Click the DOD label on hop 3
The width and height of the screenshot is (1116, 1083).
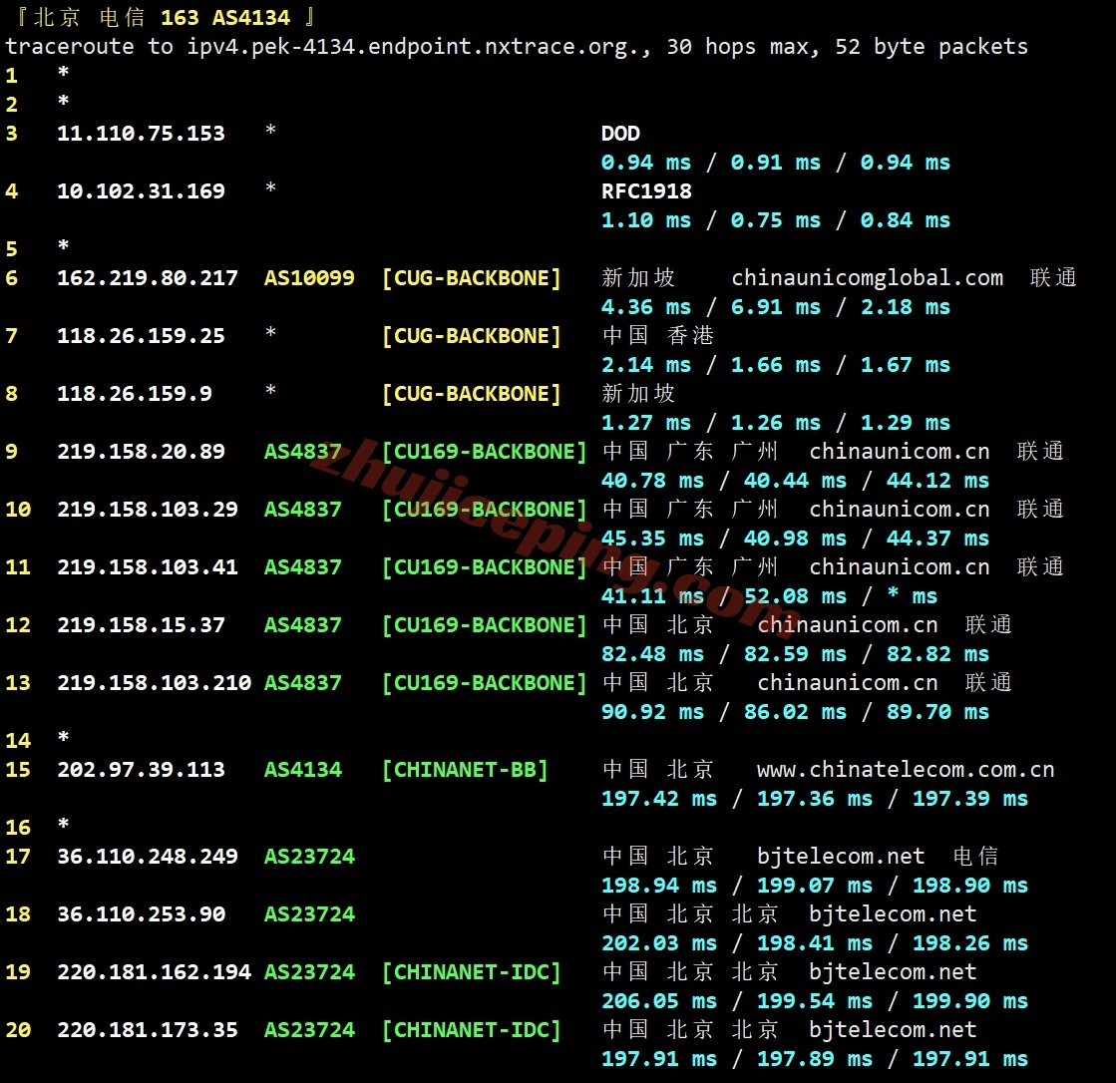tap(620, 134)
